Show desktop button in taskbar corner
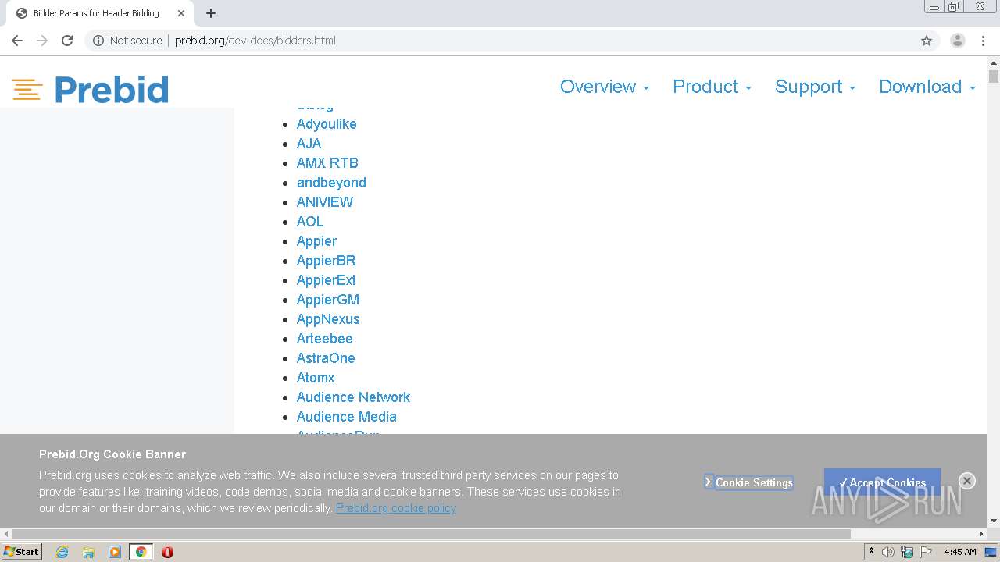Image resolution: width=1000 pixels, height=562 pixels. coord(991,552)
